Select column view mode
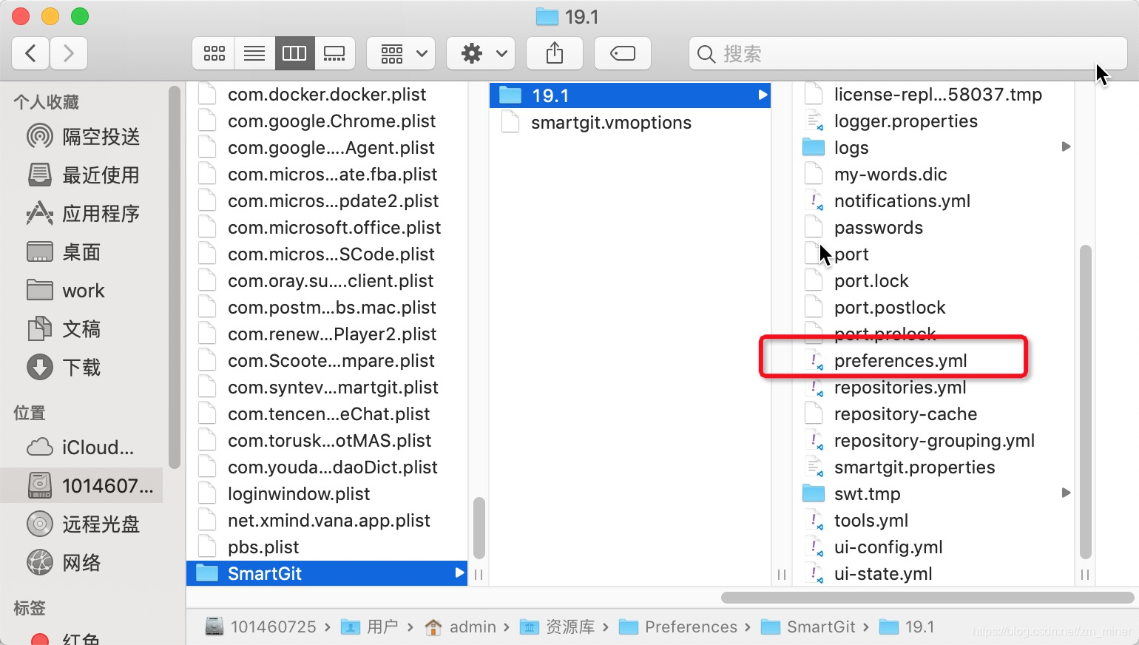This screenshot has width=1139, height=645. point(294,53)
